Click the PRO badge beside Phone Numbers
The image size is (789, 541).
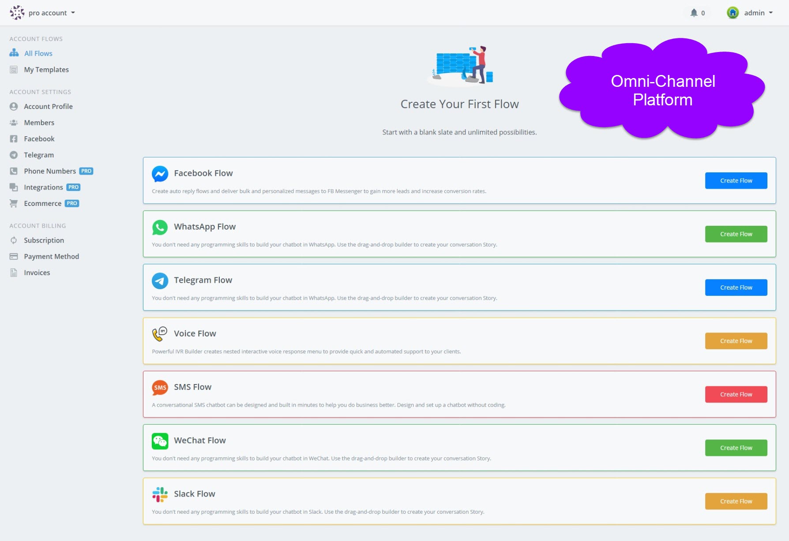click(x=86, y=171)
